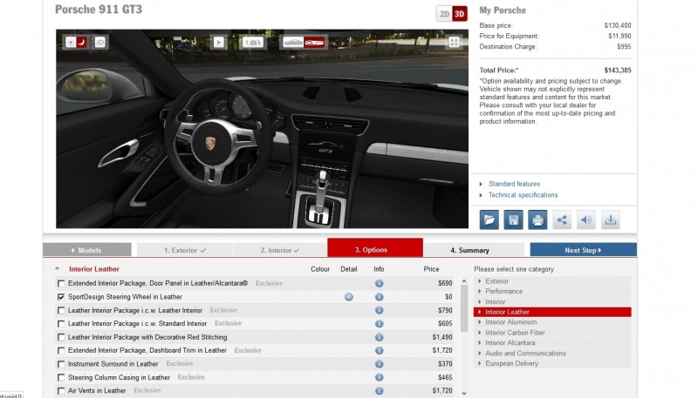Check Steering Column Casing in Leather
The height and width of the screenshot is (398, 698).
pyautogui.click(x=61, y=378)
